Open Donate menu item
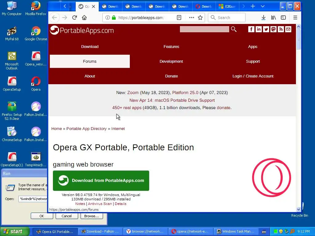 point(171,76)
